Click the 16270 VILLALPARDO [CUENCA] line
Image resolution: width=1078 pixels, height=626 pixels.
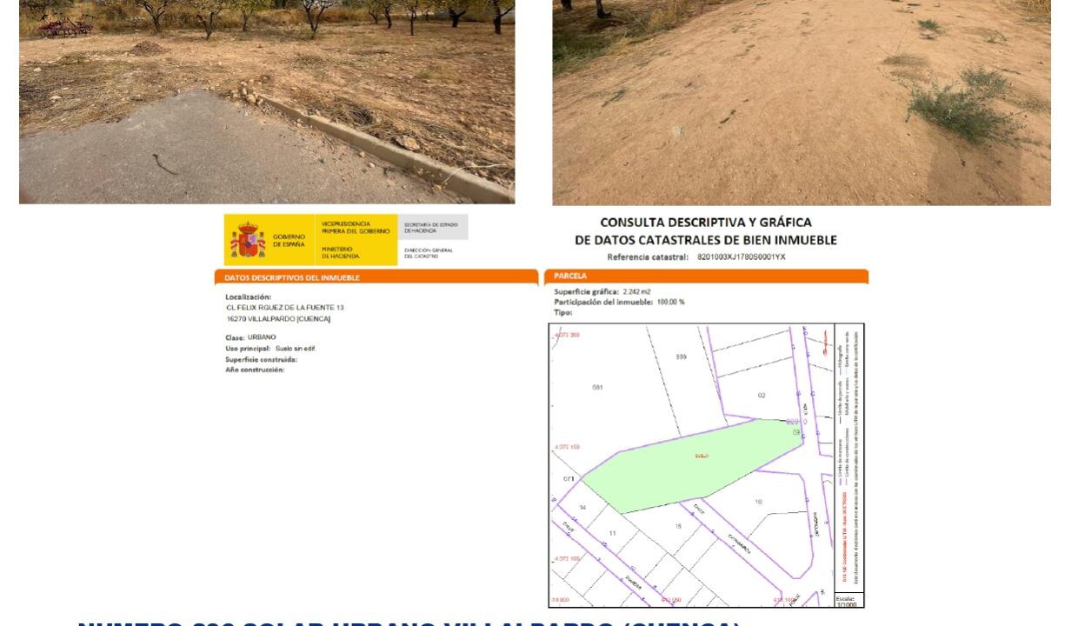[277, 319]
